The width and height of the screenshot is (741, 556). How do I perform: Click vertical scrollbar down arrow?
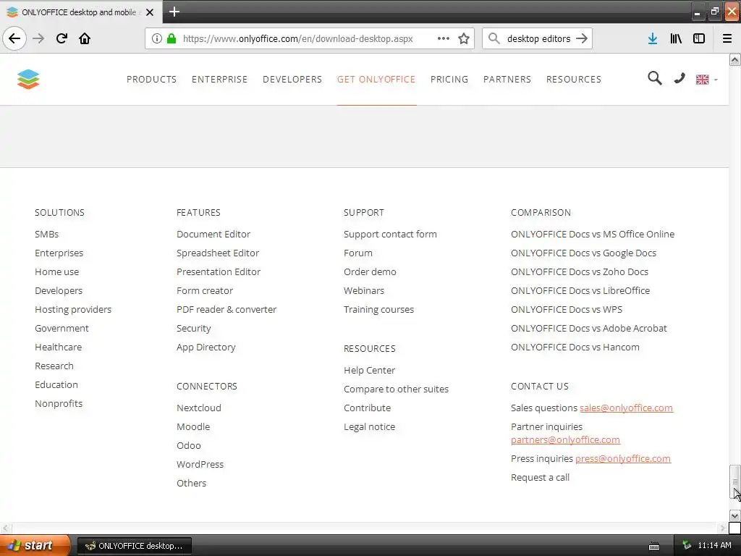(x=734, y=515)
